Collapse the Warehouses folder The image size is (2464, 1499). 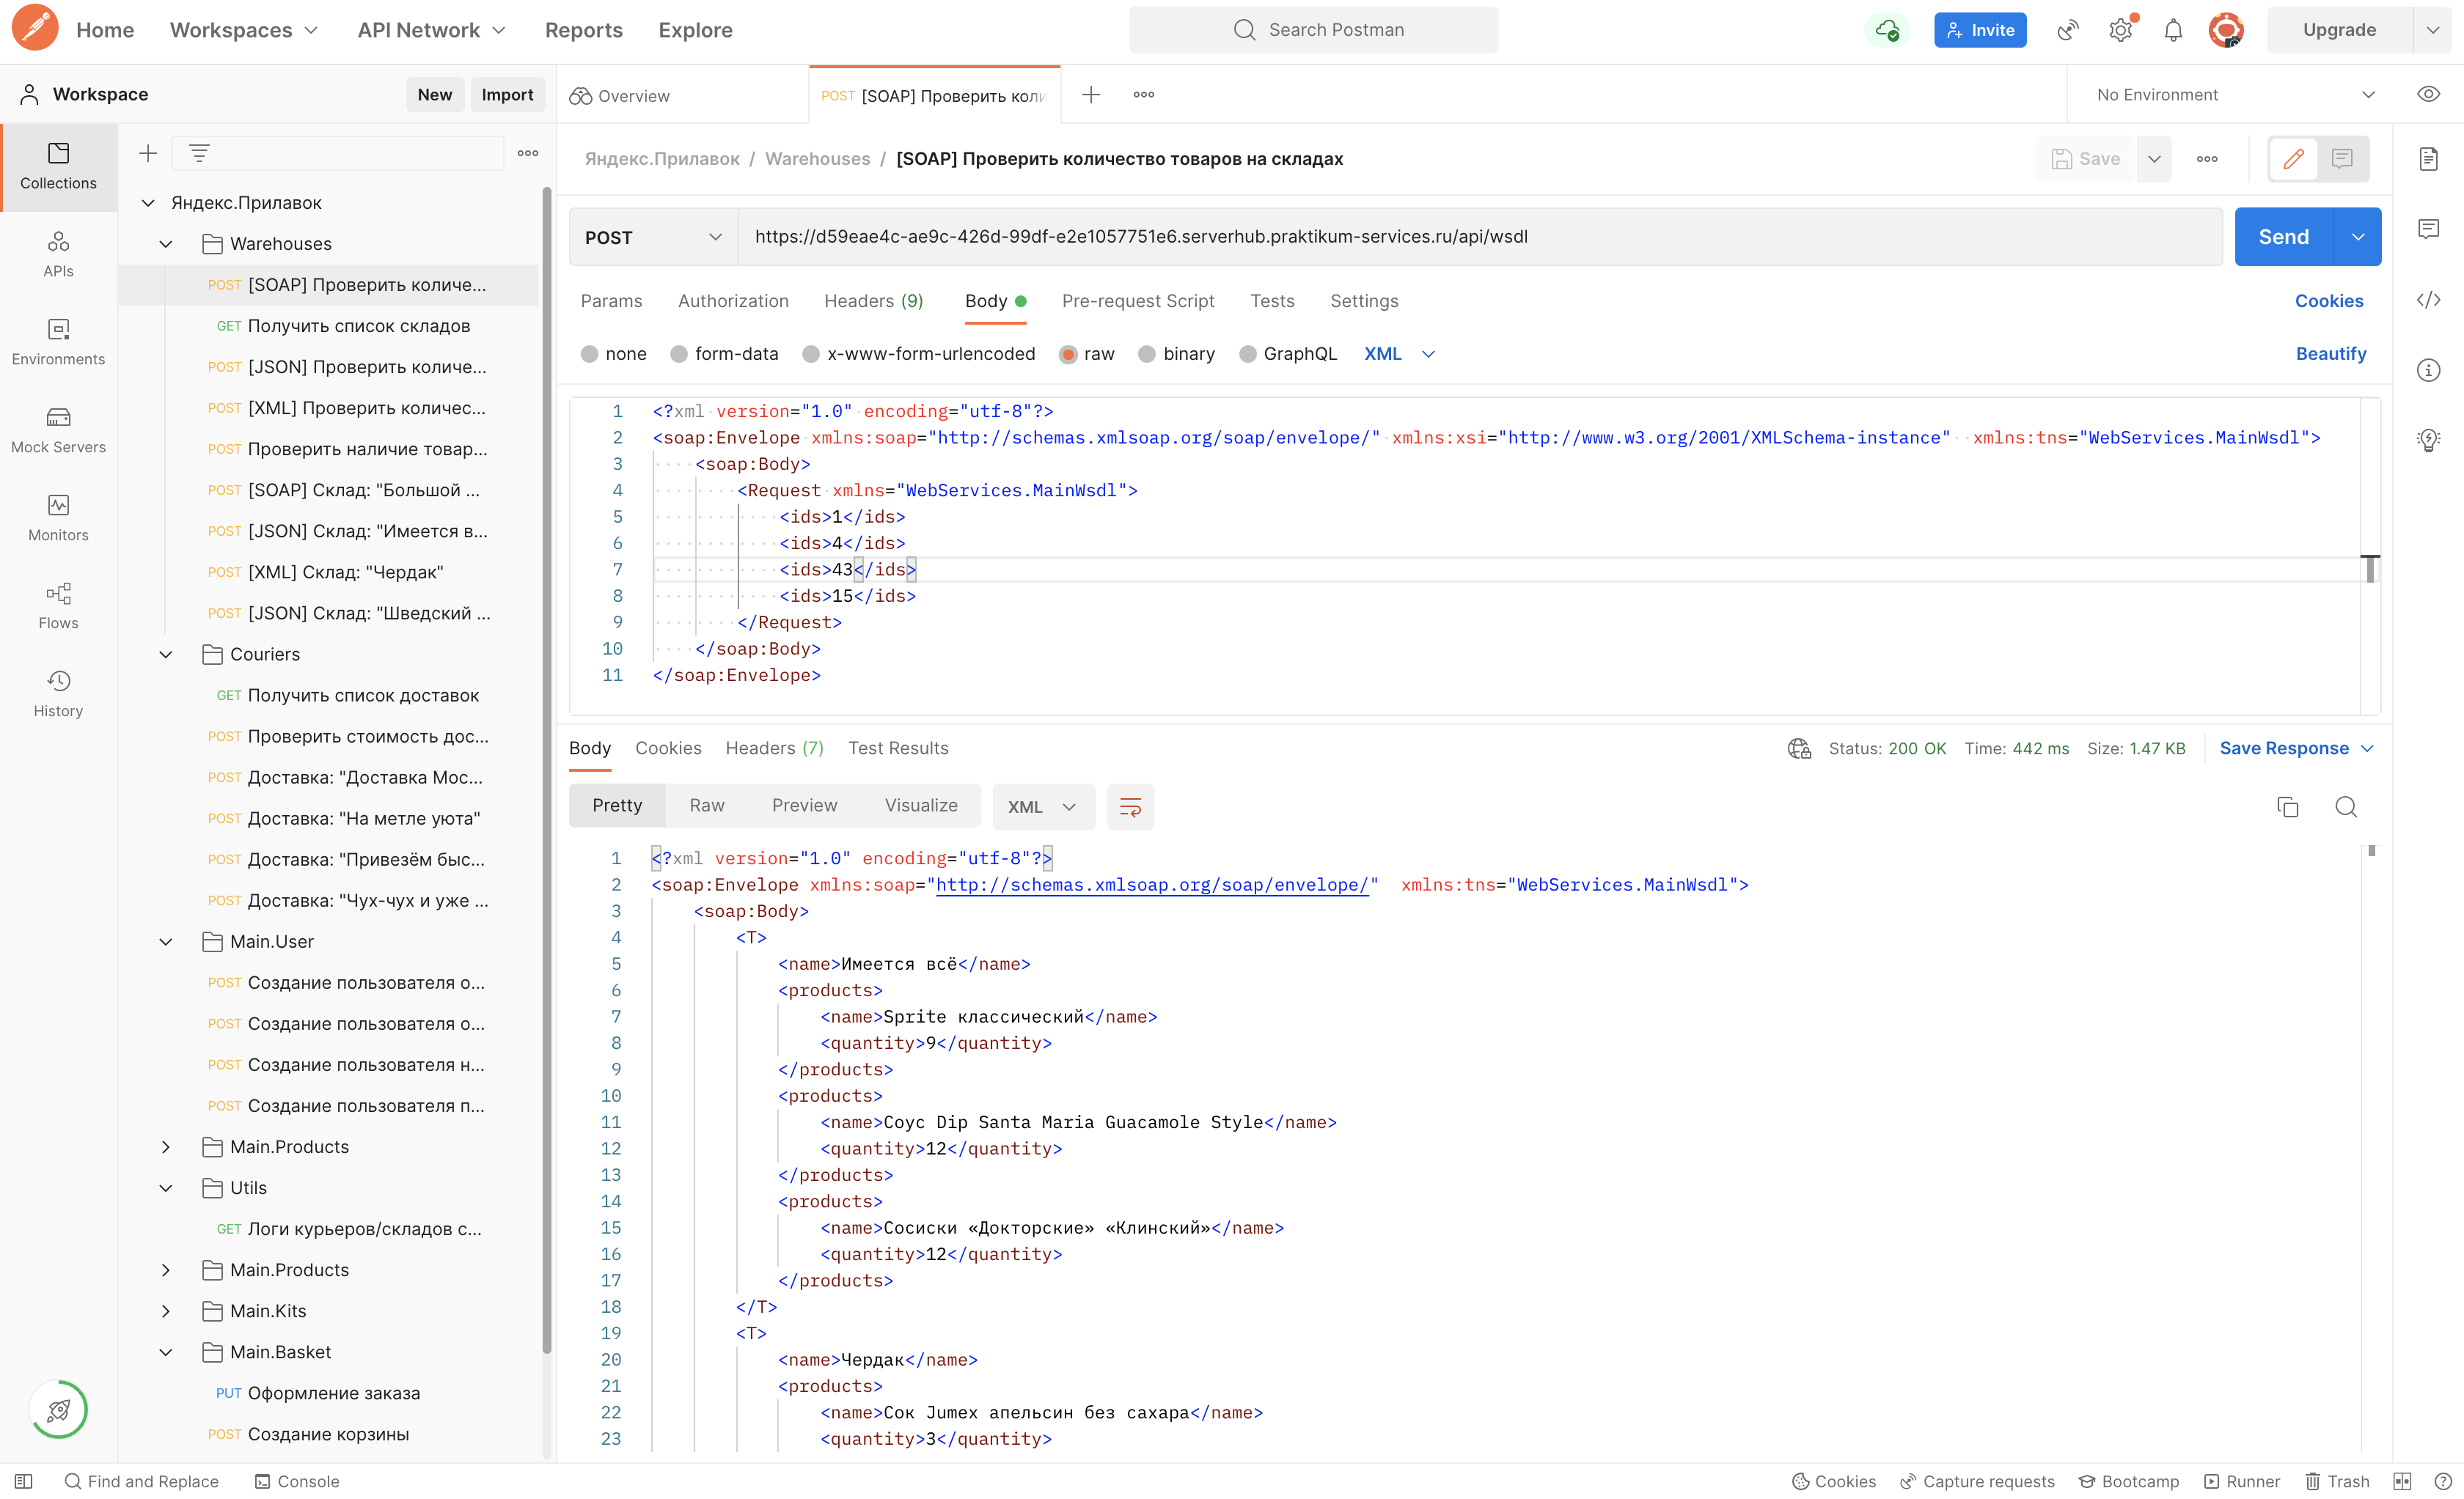pos(166,244)
